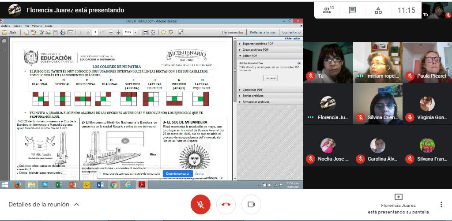Open the Rellenar y firmar pane
Viewport: 452px width, 221px height.
click(263, 33)
